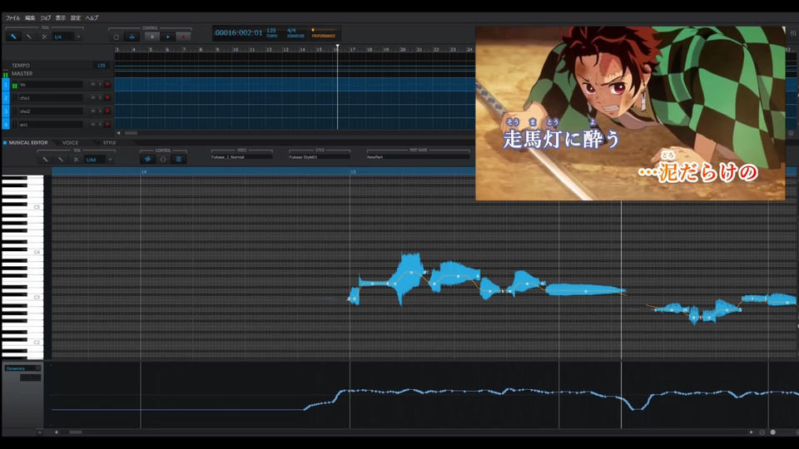Mute the cho1 track
The width and height of the screenshot is (799, 449).
click(x=92, y=98)
